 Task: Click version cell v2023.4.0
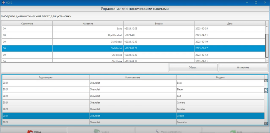coord(159,35)
